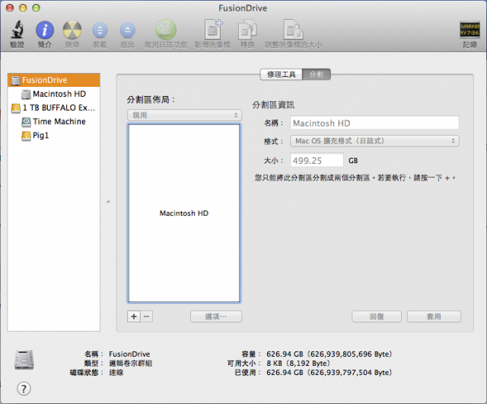Click the drive icon beside the 名稱 details
This screenshot has width=487, height=404.
(24, 360)
